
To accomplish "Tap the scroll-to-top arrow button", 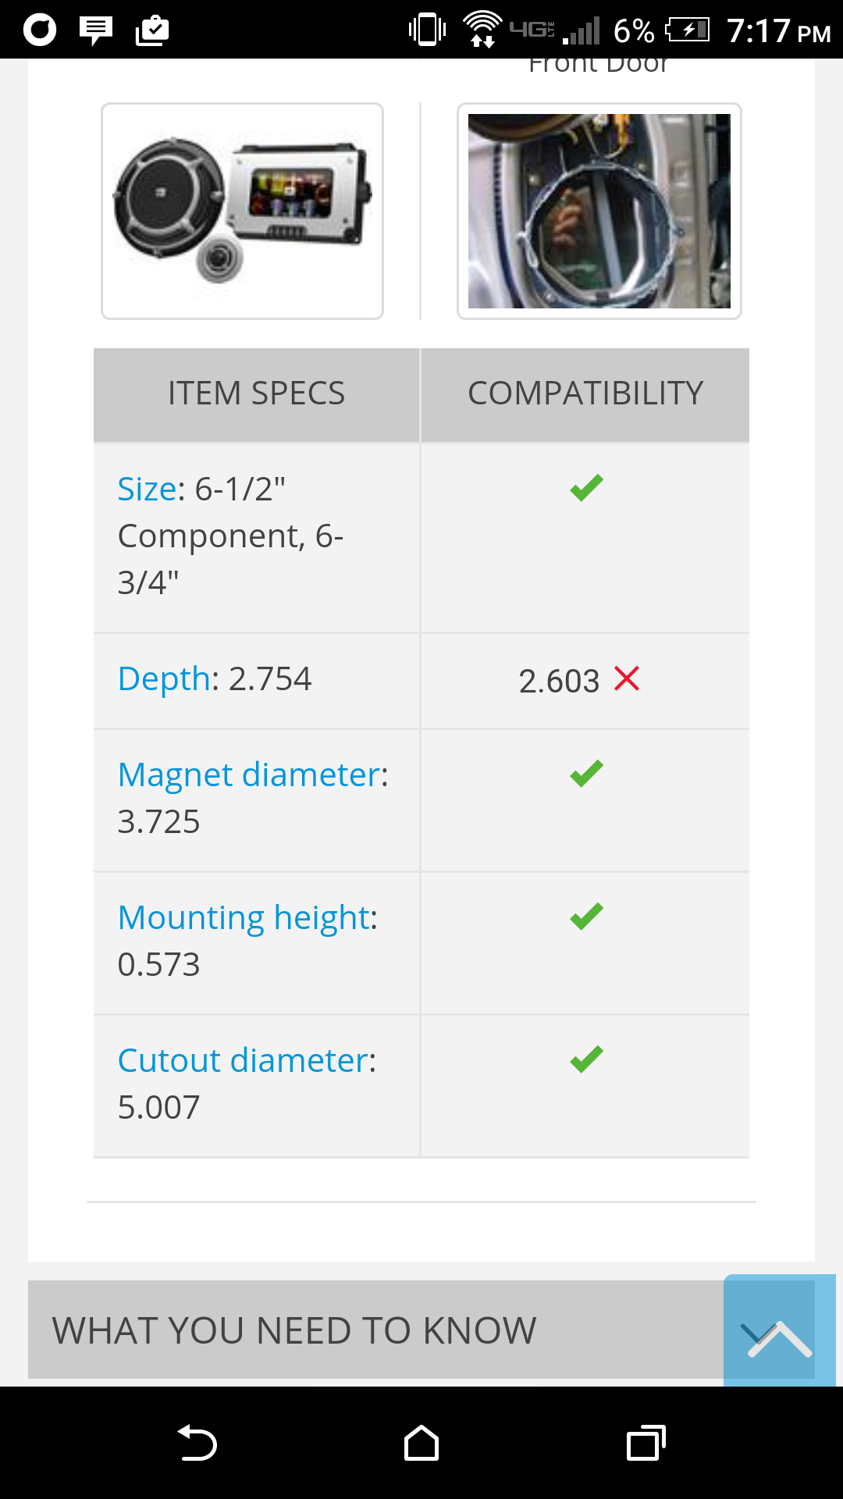I will tap(780, 1330).
